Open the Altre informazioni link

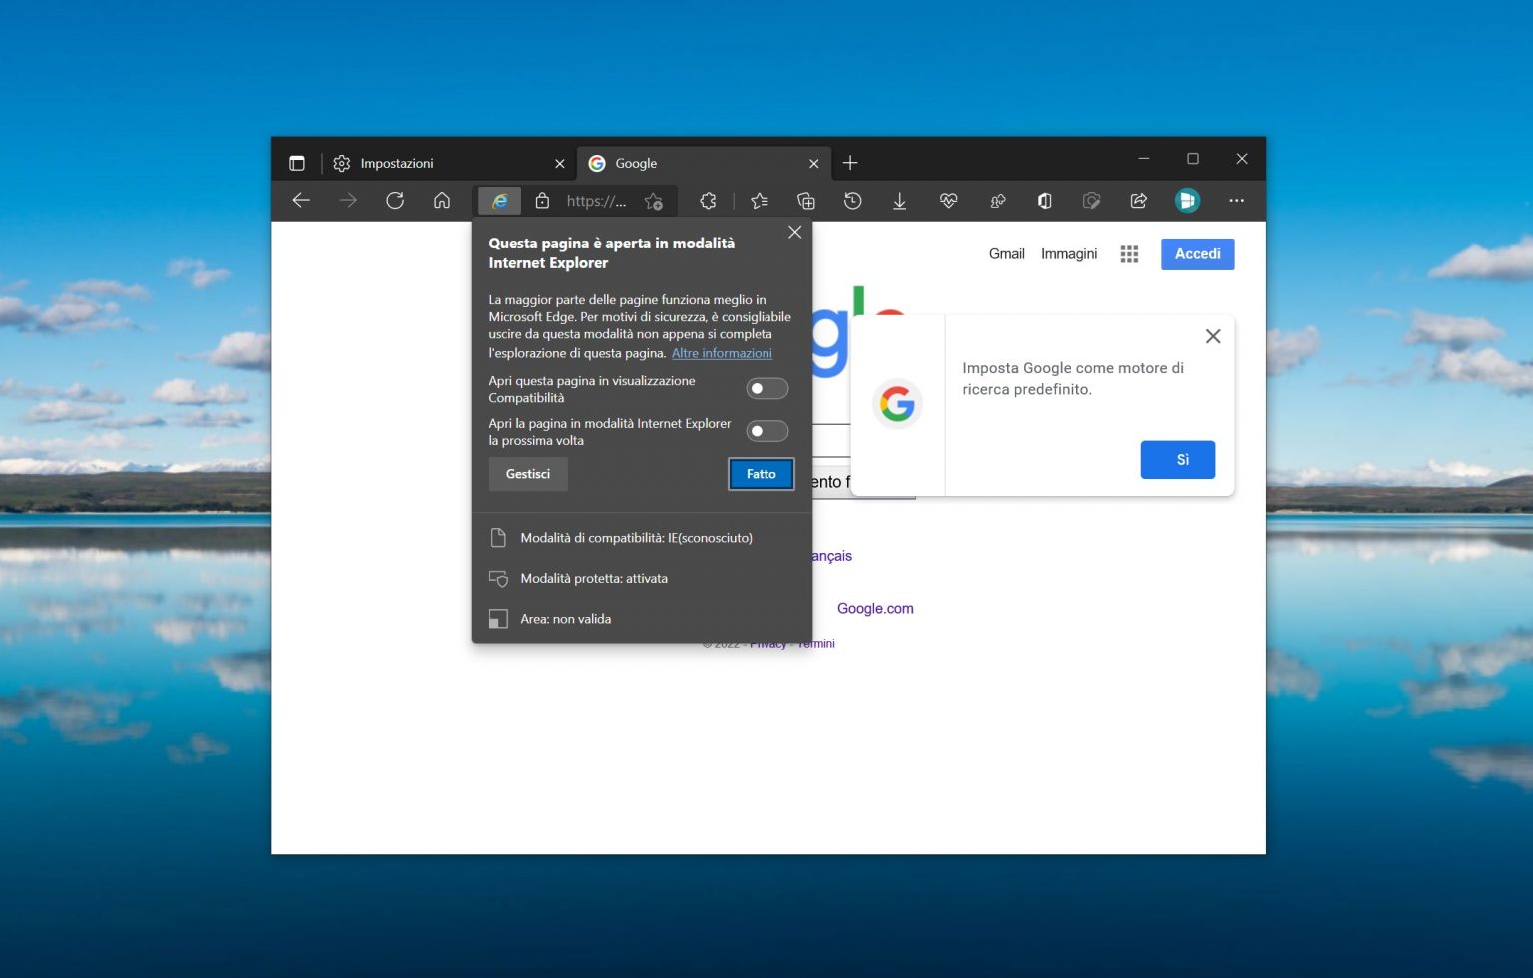click(x=722, y=353)
